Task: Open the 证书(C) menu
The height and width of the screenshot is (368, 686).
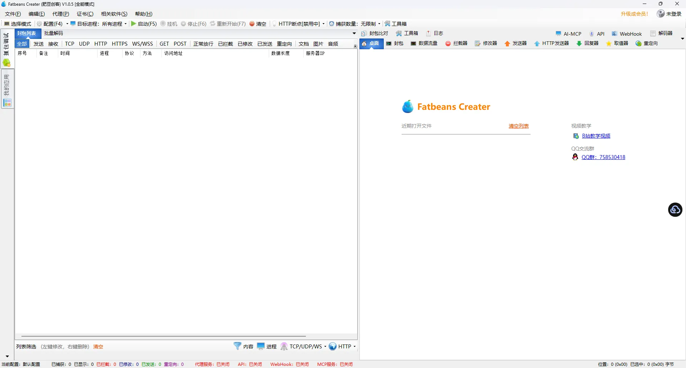Action: (85, 14)
